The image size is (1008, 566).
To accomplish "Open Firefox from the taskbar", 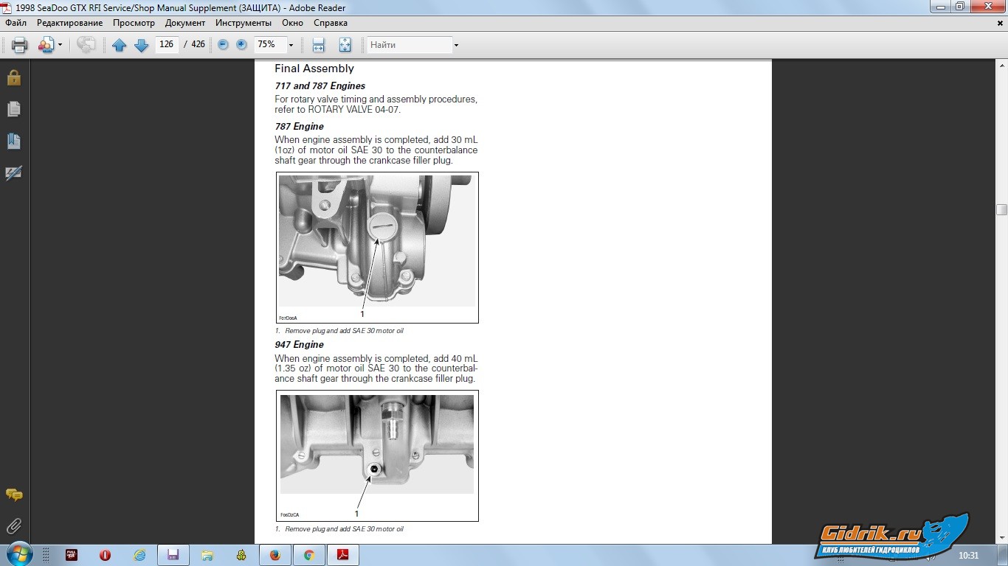I will click(x=275, y=555).
